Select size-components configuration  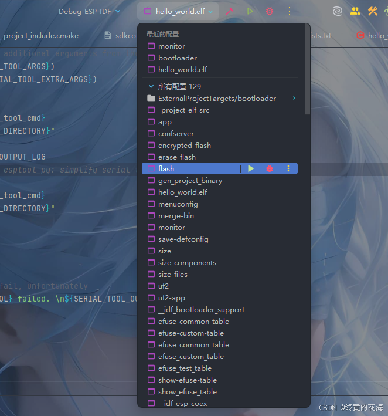(220, 262)
